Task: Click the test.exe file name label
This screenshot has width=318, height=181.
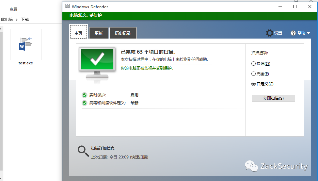Action: [26, 63]
